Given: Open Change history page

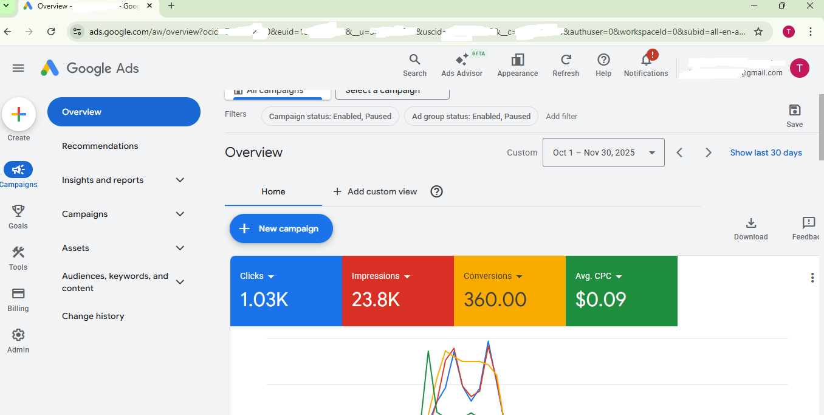Looking at the screenshot, I should tap(93, 316).
